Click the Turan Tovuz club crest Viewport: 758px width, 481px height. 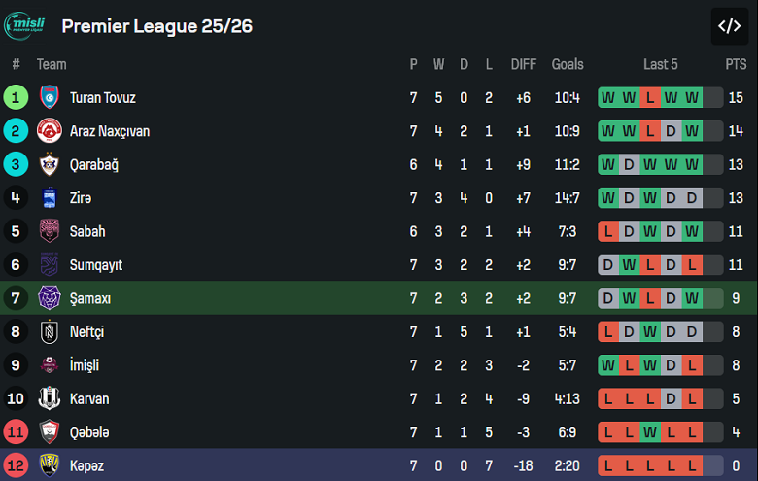pyautogui.click(x=50, y=97)
